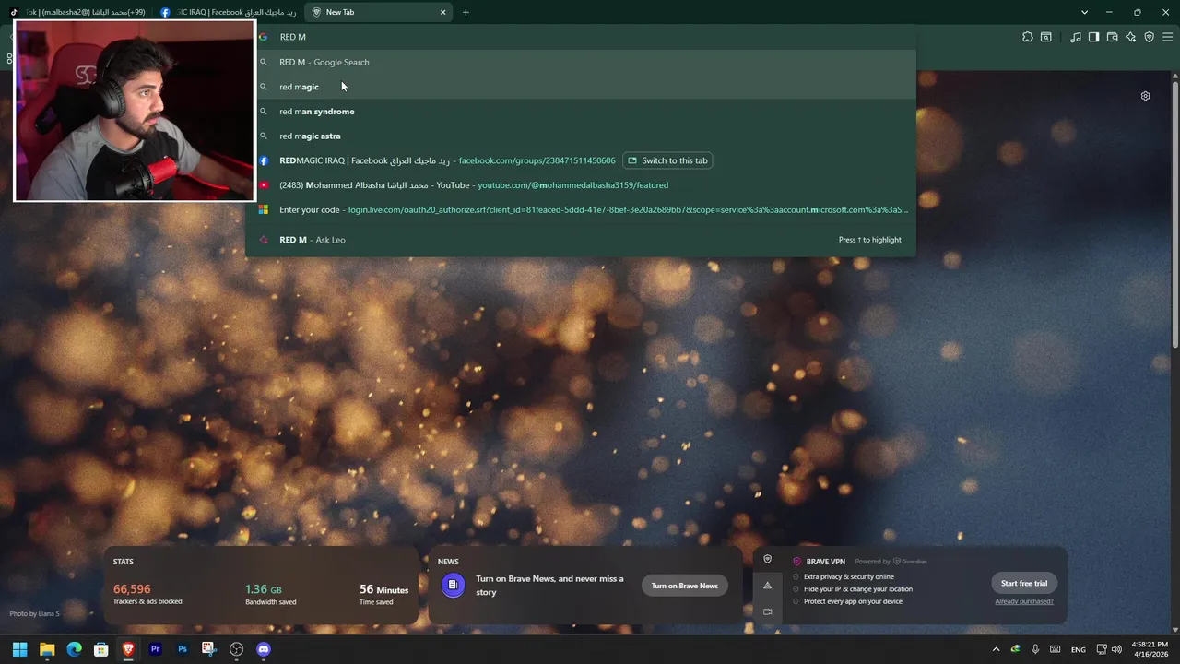This screenshot has height=664, width=1180.
Task: Open the touch keyboard tray icon
Action: pos(1056,649)
